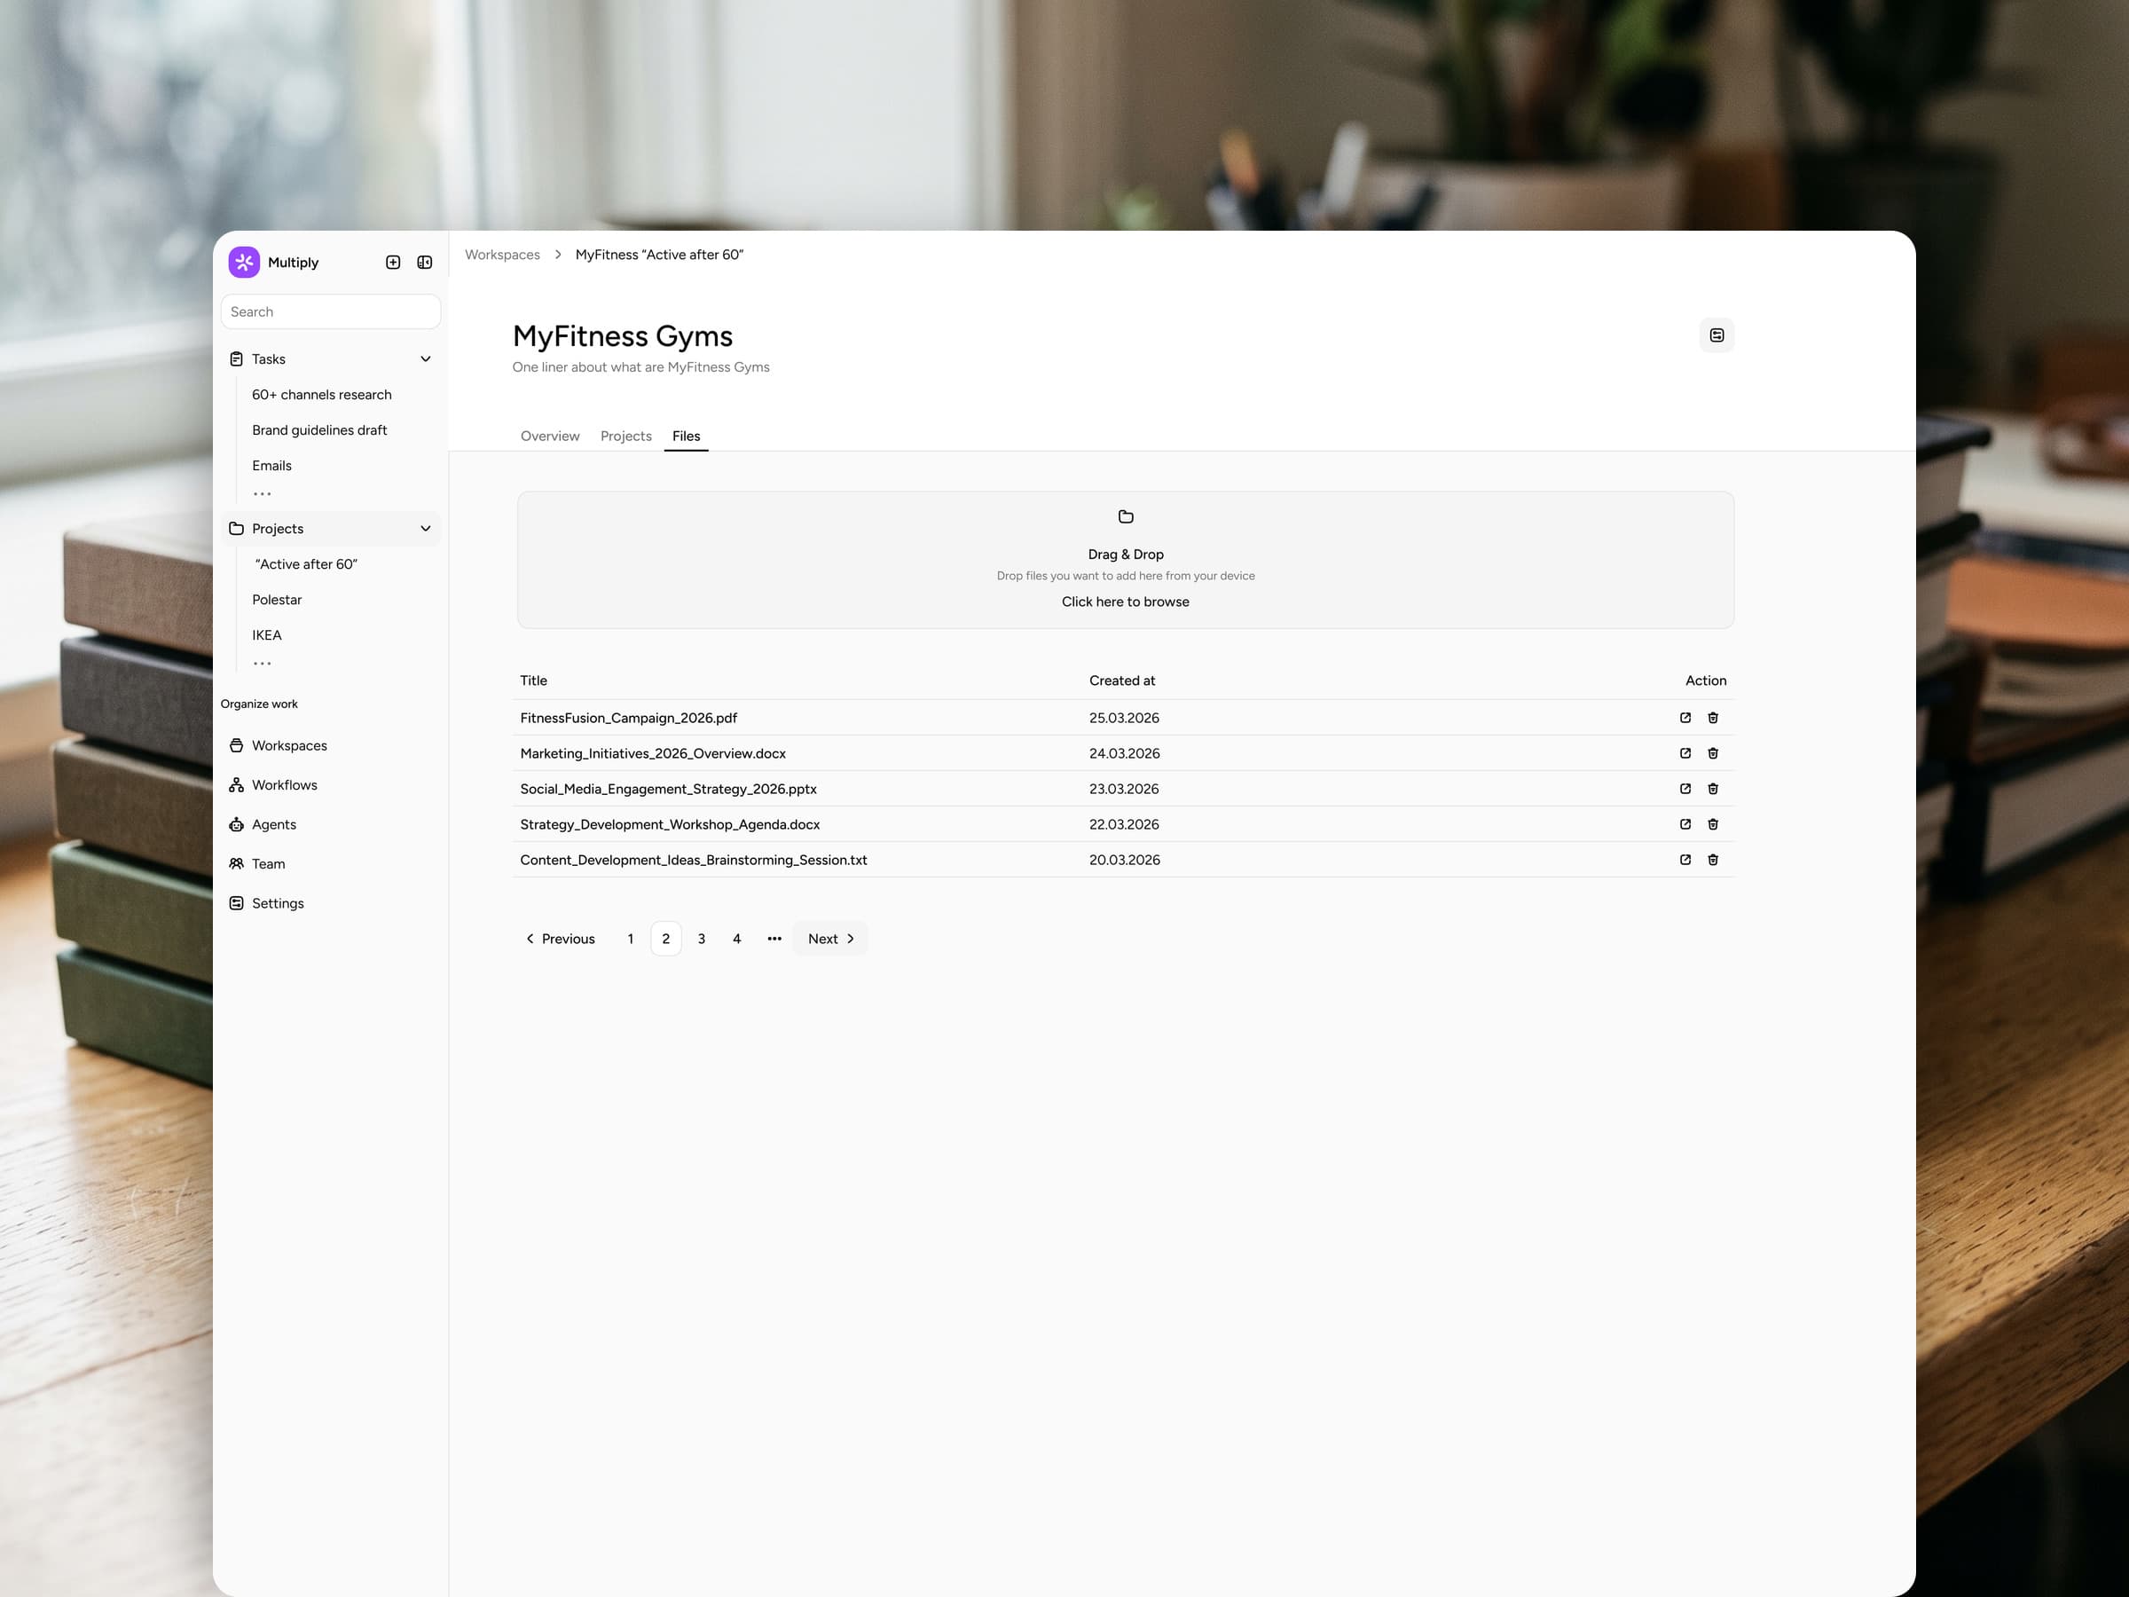The image size is (2129, 1597).
Task: Open the Polestar project
Action: (x=276, y=600)
